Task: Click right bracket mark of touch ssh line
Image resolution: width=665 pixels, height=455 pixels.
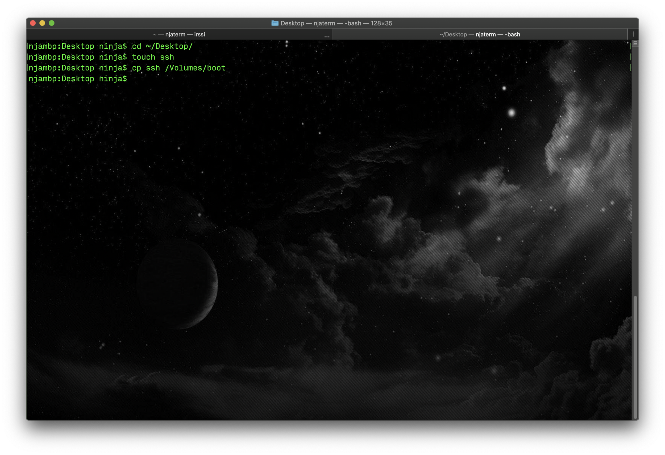Action: pyautogui.click(x=630, y=57)
